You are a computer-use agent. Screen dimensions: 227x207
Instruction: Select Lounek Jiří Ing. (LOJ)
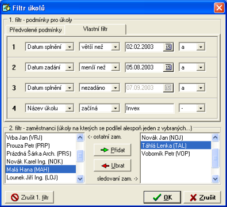pos(41,178)
